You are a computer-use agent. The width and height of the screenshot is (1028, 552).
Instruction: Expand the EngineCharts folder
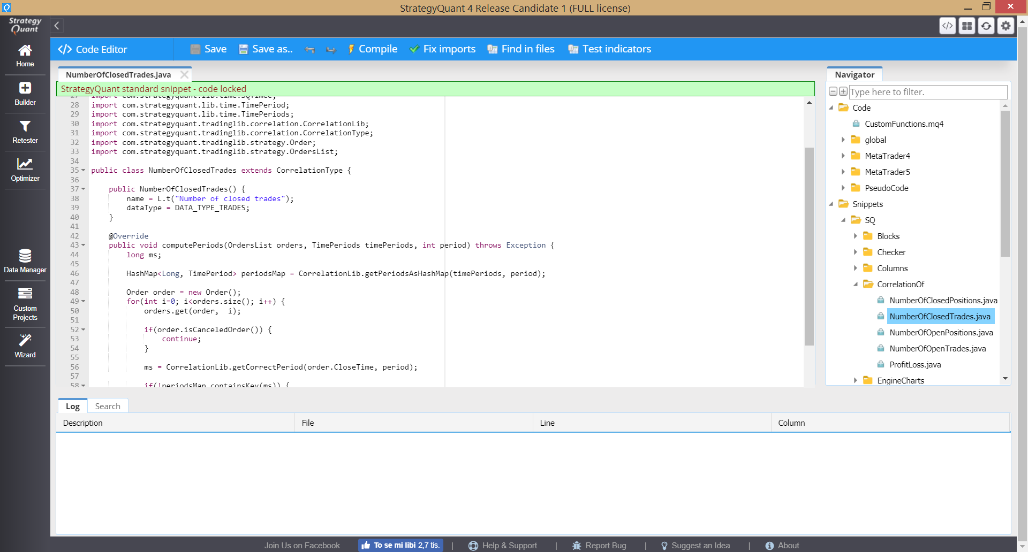pyautogui.click(x=856, y=380)
